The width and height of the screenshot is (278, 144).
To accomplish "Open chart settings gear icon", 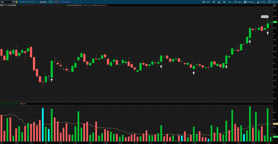I will point(224,2).
